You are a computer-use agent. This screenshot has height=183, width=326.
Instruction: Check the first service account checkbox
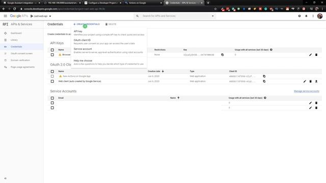[x=52, y=103]
